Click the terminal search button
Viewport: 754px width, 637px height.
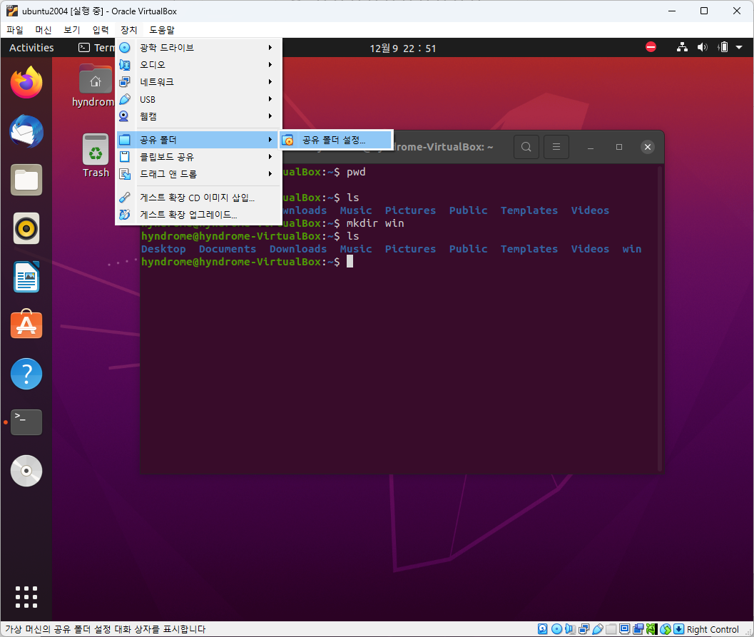pos(526,147)
